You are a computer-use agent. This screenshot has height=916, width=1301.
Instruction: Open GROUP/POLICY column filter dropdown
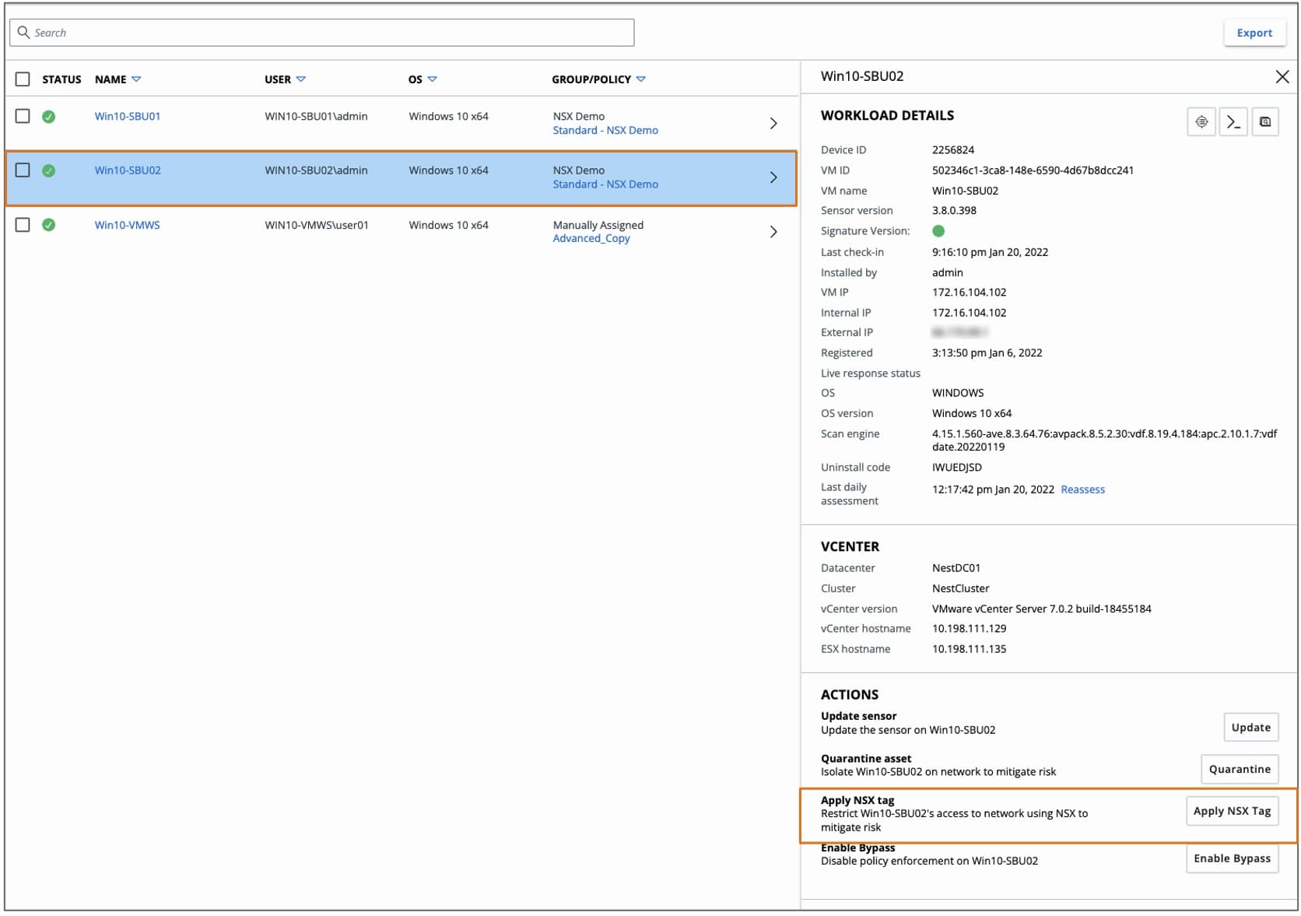(x=640, y=79)
